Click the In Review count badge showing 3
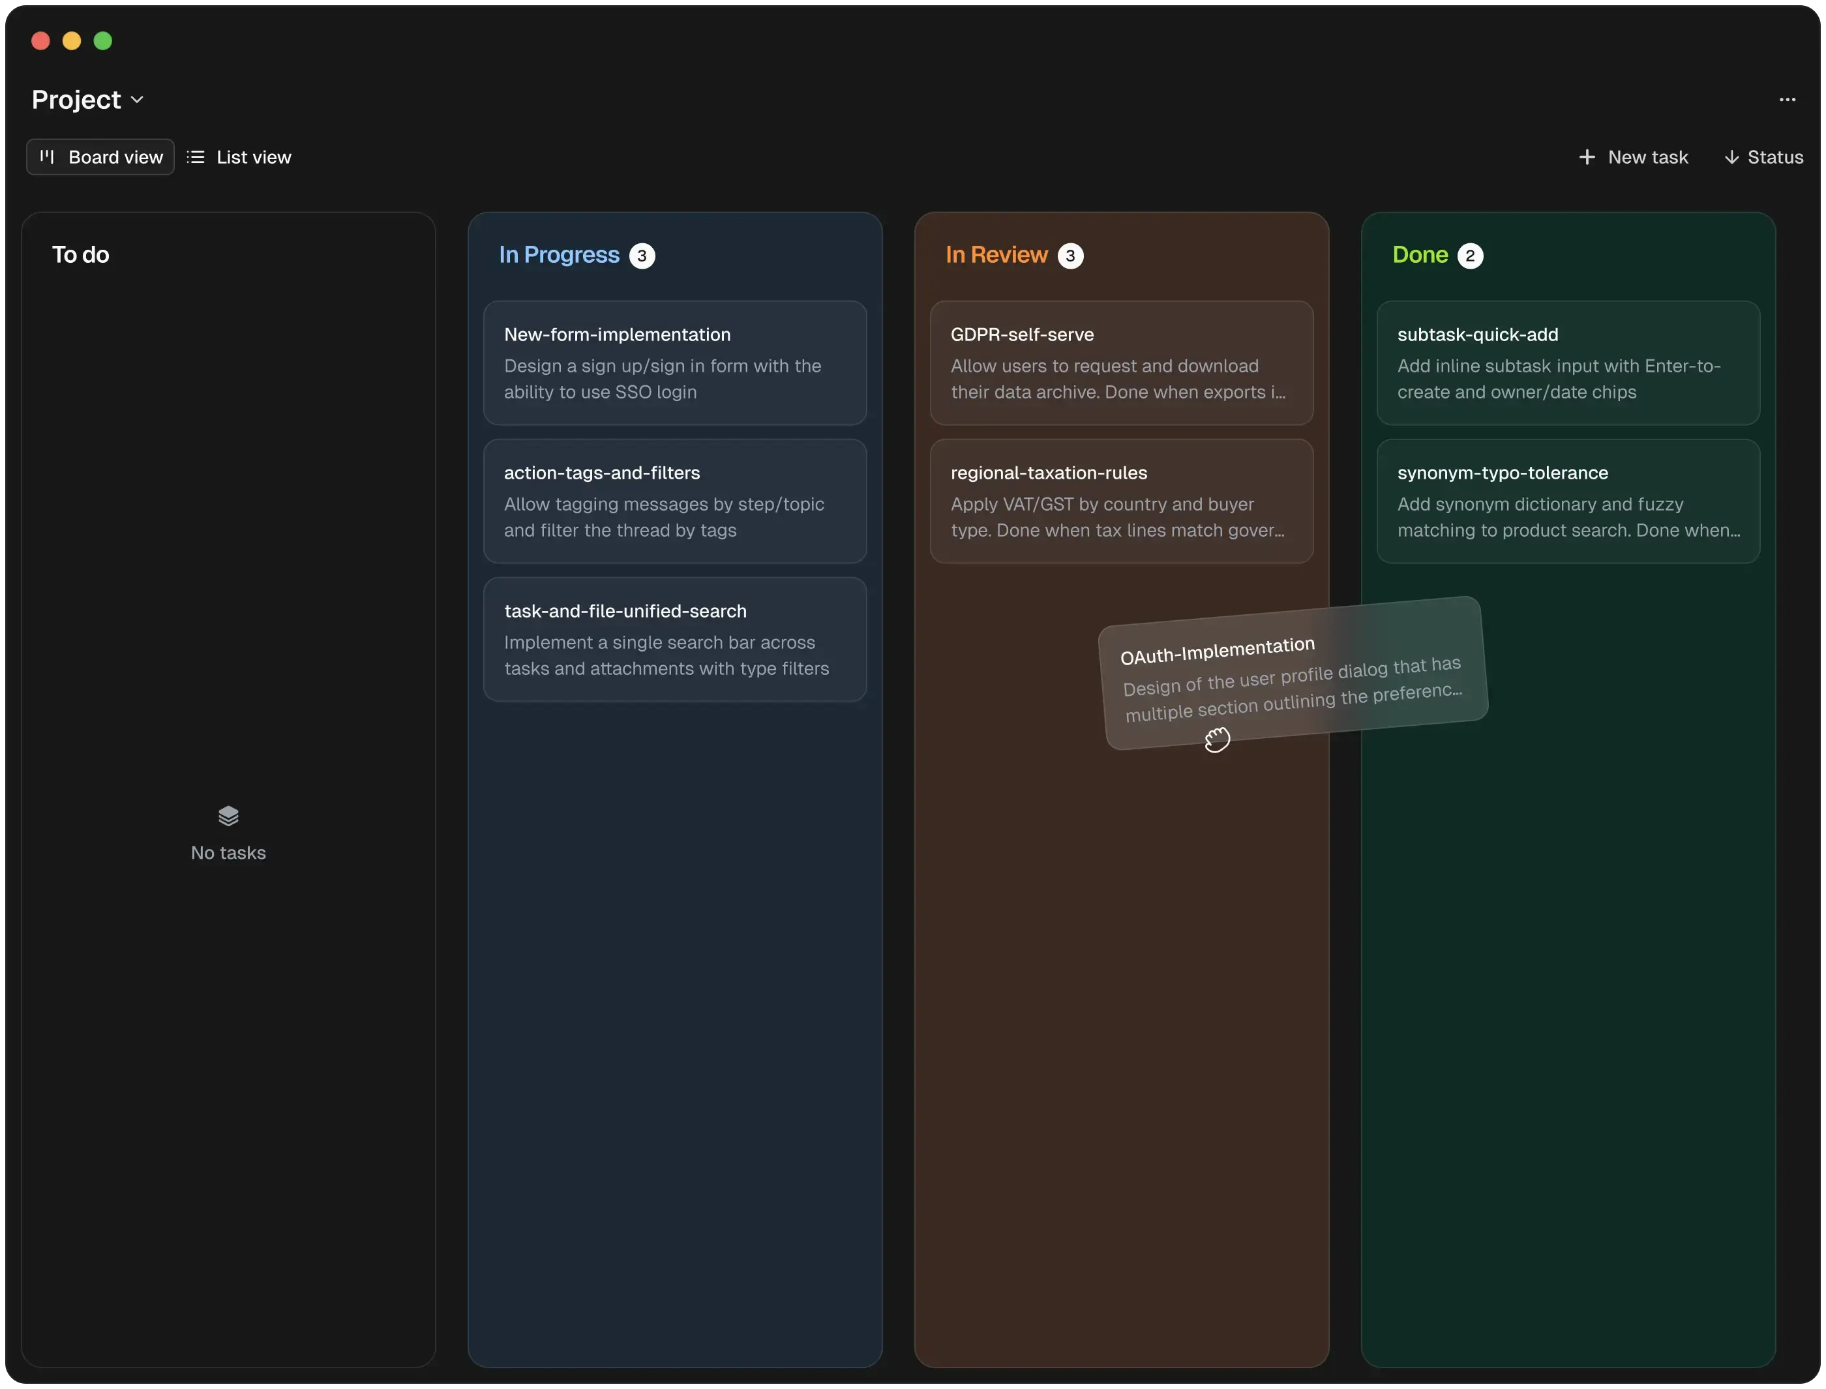 [x=1071, y=256]
